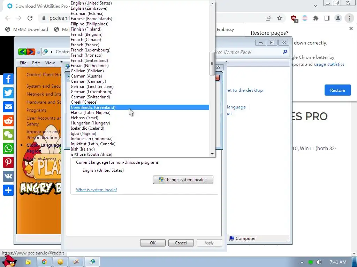This screenshot has height=267, width=357.
Task: Share page on Reddit sidebar icon
Action: [x=8, y=121]
